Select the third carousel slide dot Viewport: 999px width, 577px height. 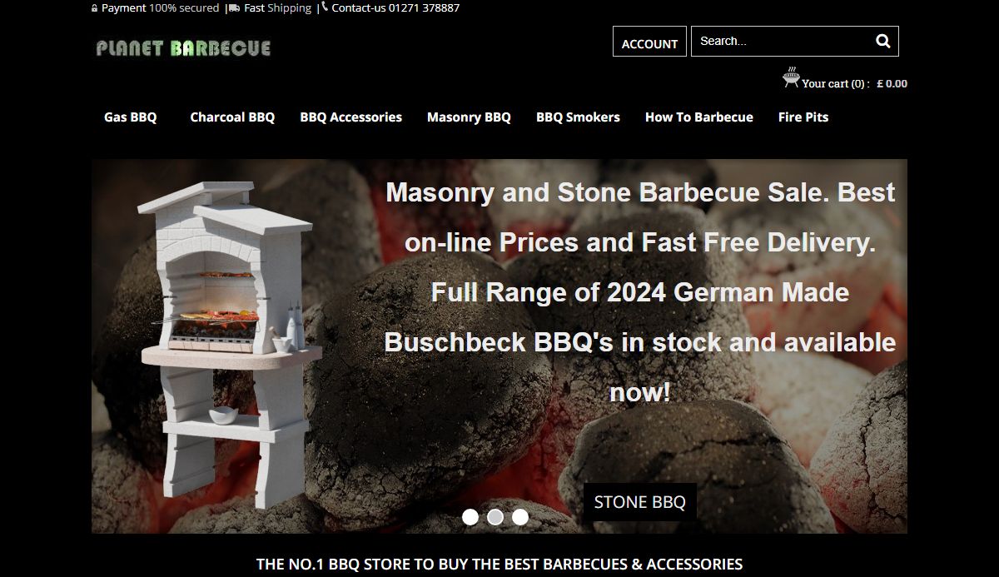pyautogui.click(x=520, y=517)
